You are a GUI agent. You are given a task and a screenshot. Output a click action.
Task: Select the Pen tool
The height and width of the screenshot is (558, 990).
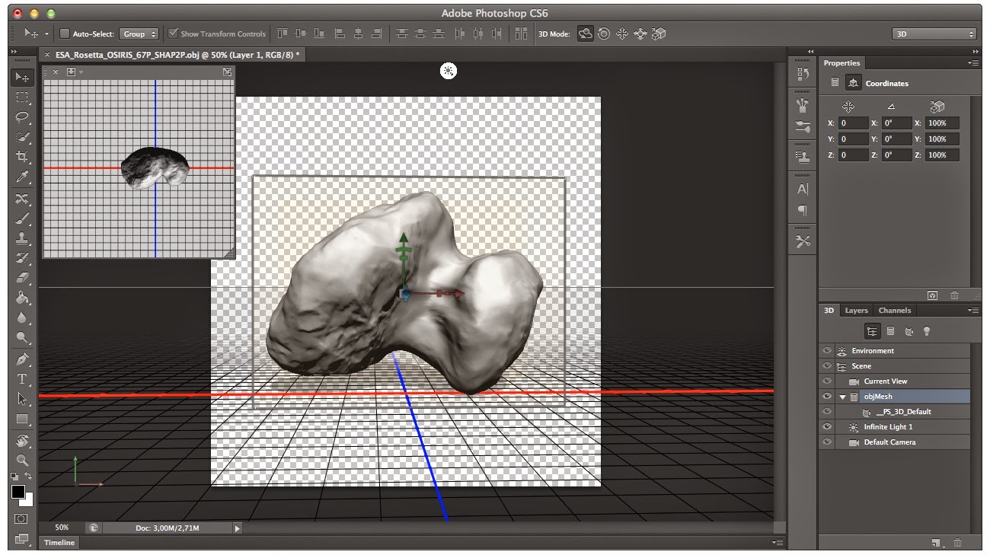click(x=22, y=359)
